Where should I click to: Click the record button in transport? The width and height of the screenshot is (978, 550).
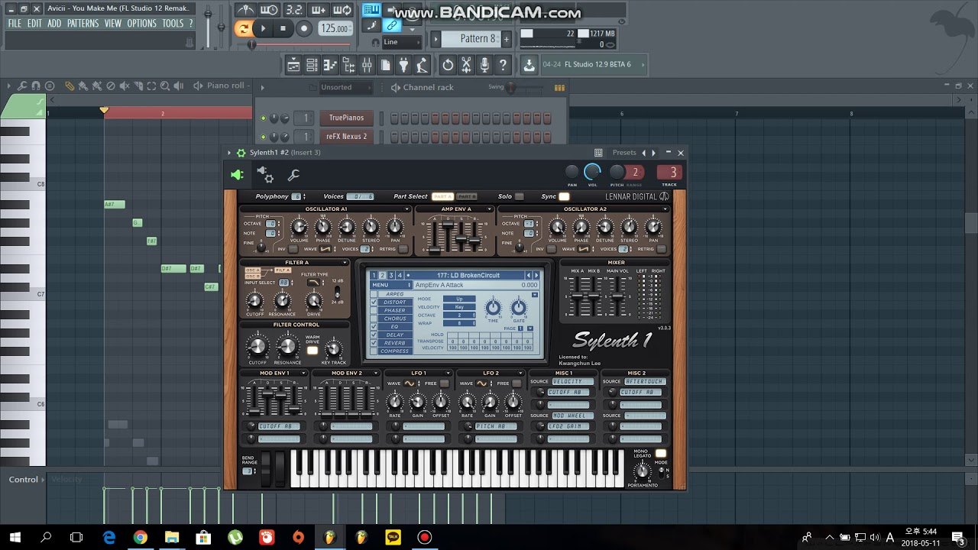[304, 29]
